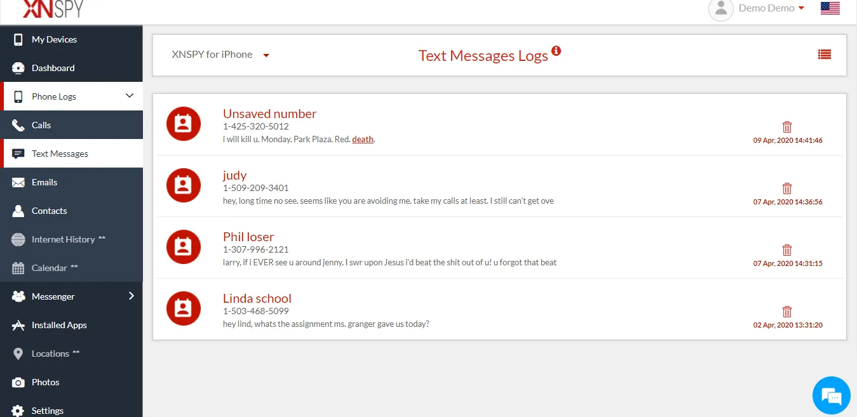
Task: Click the US flag language icon
Action: tap(830, 8)
